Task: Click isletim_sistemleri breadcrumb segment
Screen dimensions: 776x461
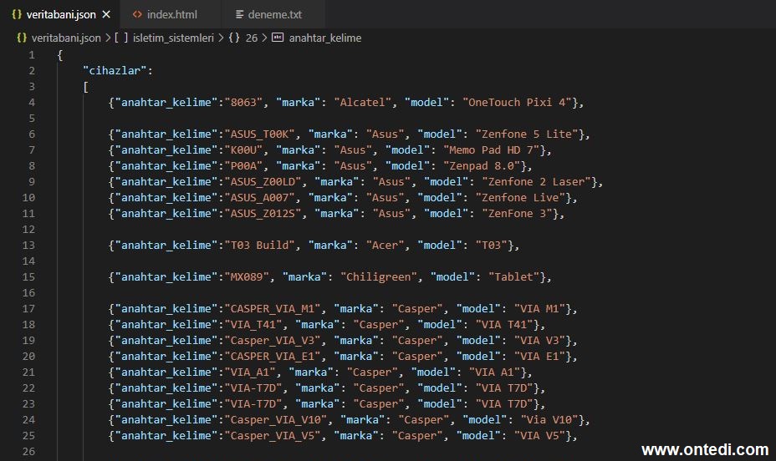Action: click(173, 38)
